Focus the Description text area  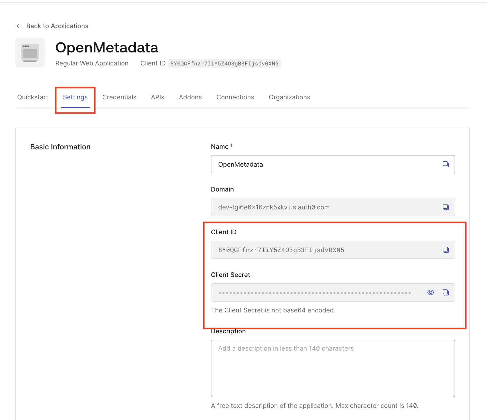click(333, 368)
